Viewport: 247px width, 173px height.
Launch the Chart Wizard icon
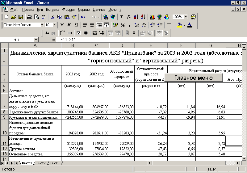152,17
